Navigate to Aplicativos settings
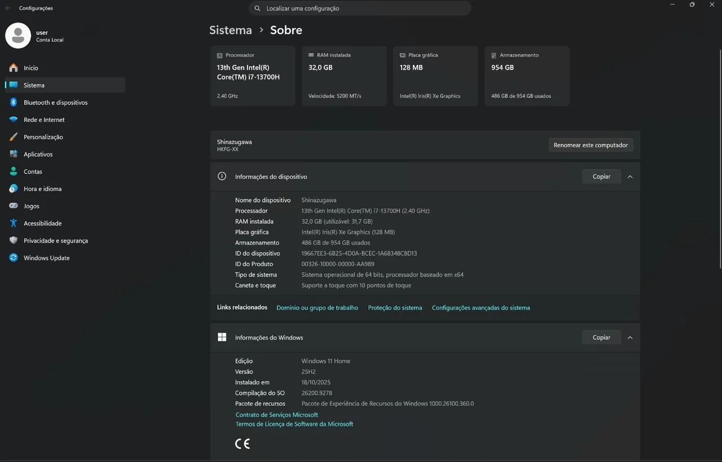The width and height of the screenshot is (722, 462). [x=65, y=154]
